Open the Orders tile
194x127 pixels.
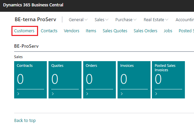click(99, 80)
